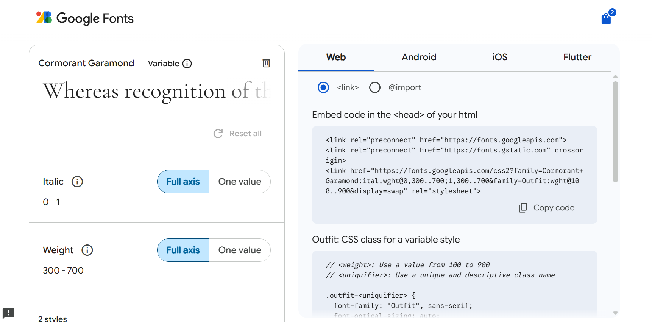Click the Cormorant Garamond font name
The image size is (652, 322).
tap(86, 63)
